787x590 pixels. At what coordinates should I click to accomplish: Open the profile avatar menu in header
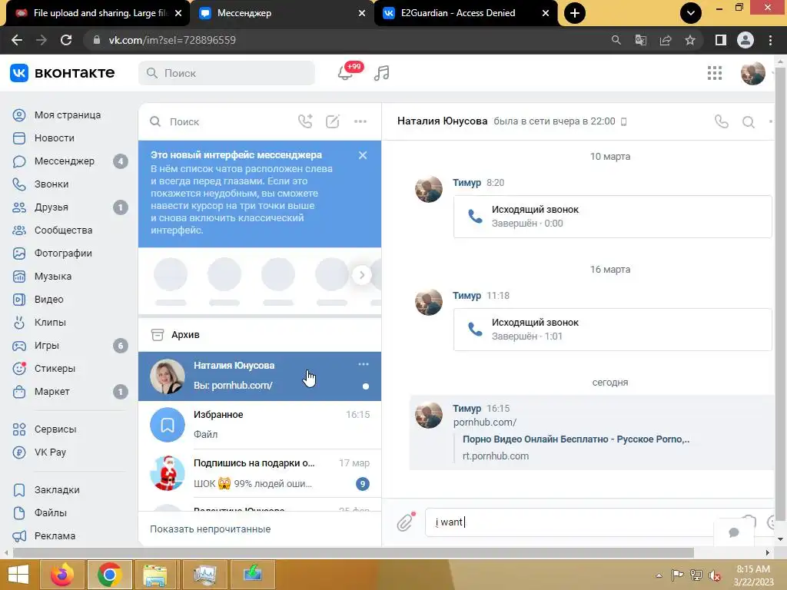coord(753,73)
